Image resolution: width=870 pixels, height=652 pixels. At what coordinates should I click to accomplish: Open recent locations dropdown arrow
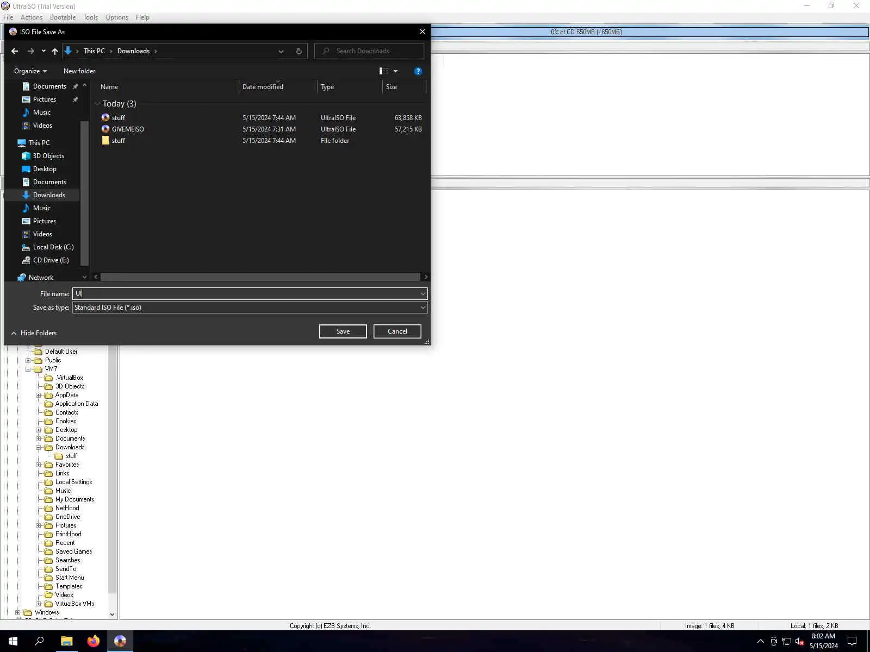(43, 51)
